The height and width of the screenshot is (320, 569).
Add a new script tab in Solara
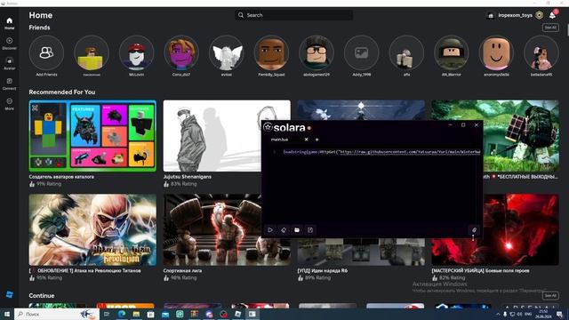(317, 140)
